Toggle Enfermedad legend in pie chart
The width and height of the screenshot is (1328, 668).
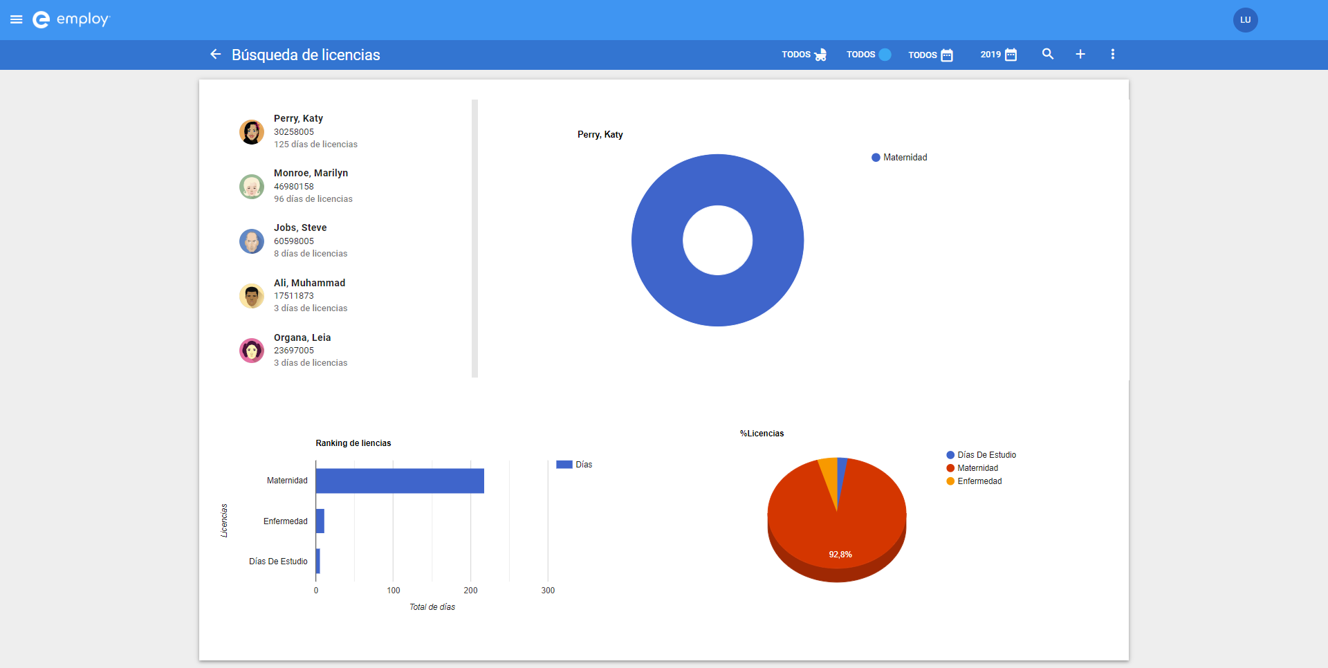(x=974, y=481)
